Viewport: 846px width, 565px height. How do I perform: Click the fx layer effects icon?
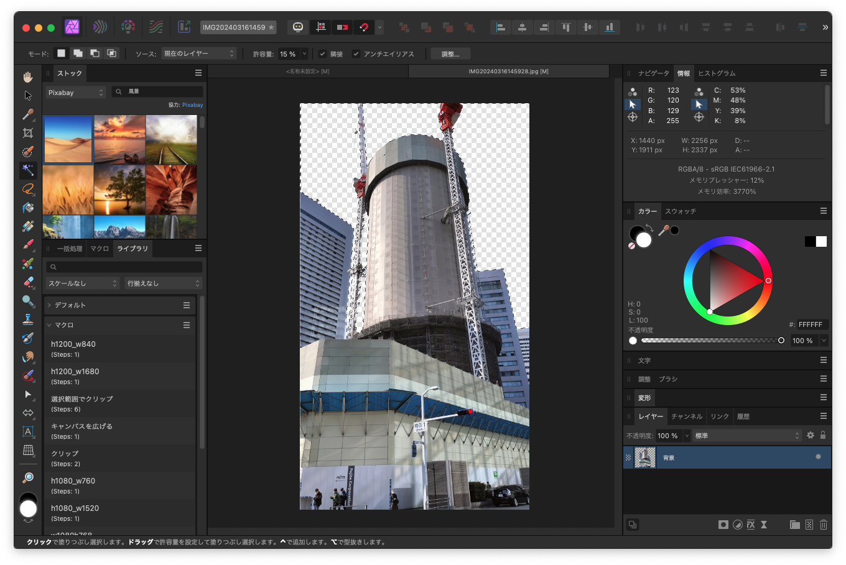click(751, 525)
